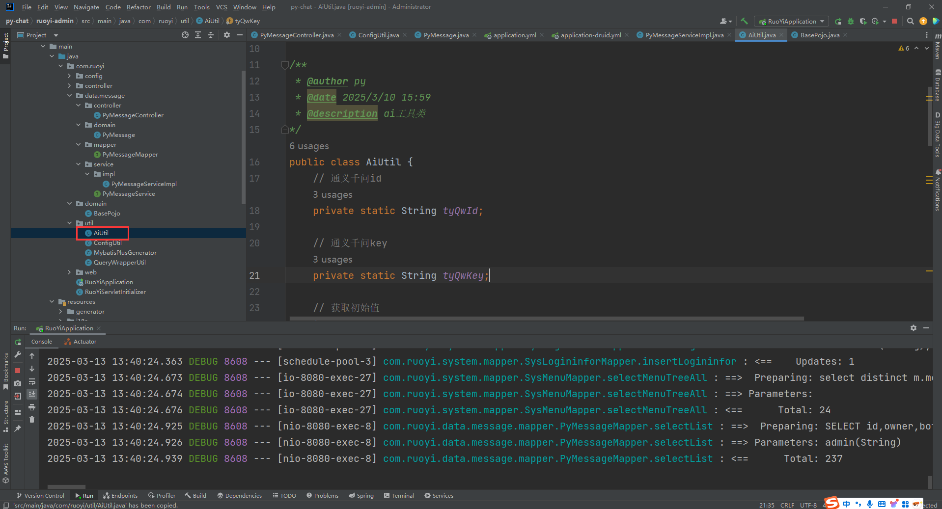Select PyMessageMapper in the project tree
Screen dimensions: 942x509
coord(130,155)
